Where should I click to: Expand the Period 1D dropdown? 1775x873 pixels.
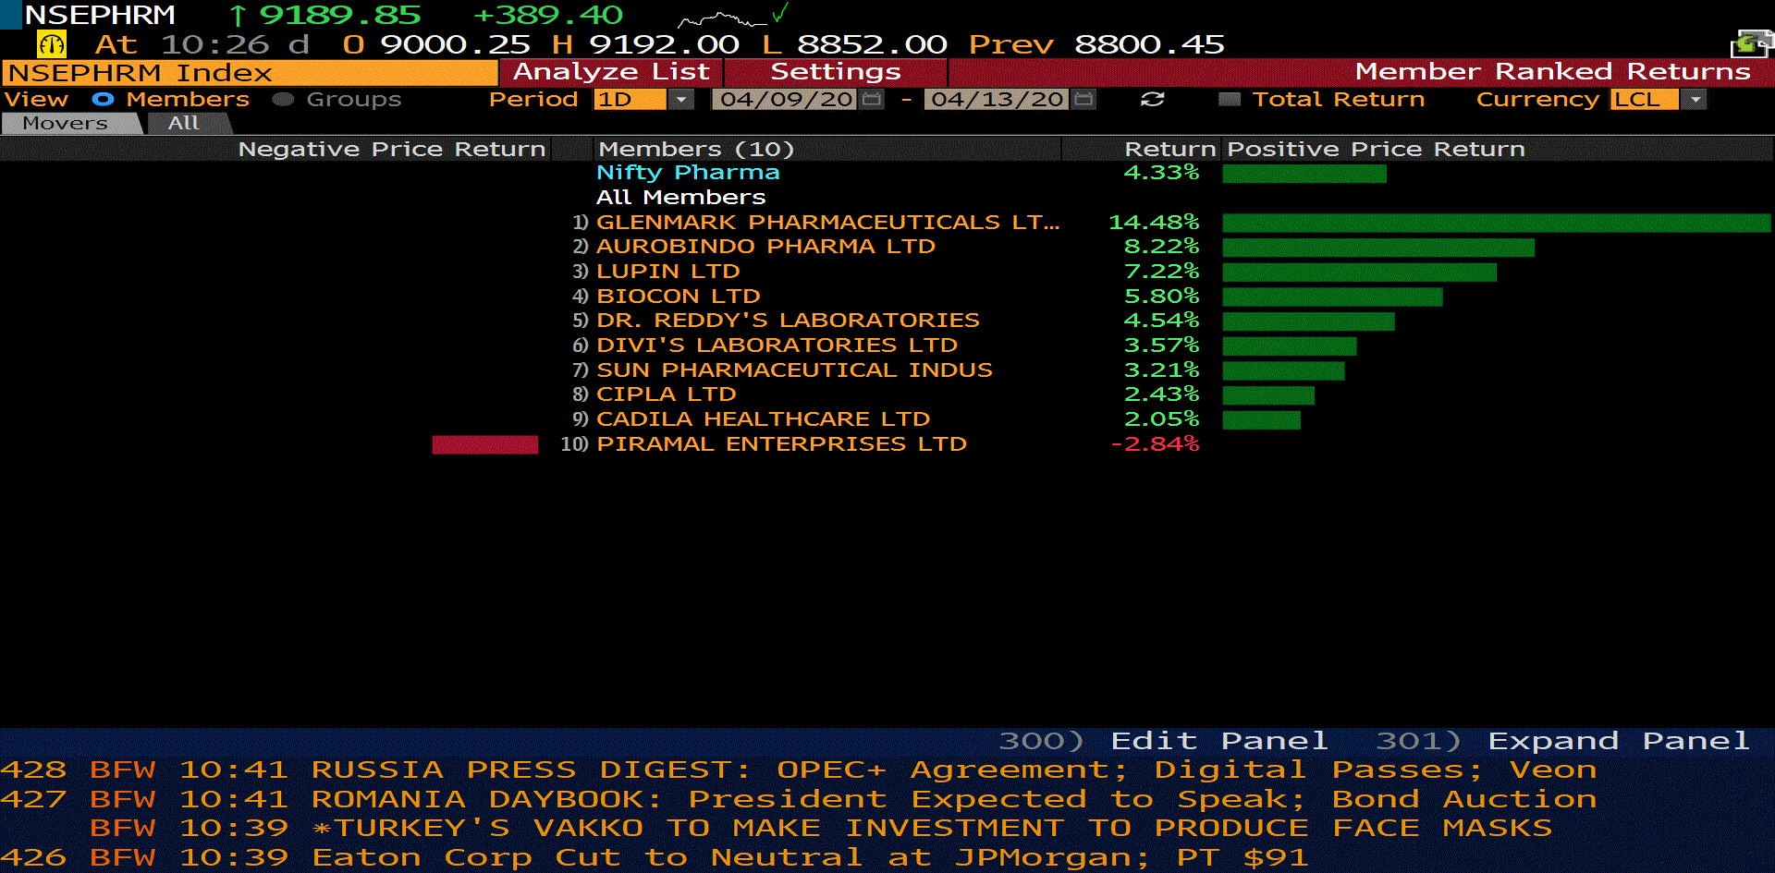click(680, 100)
